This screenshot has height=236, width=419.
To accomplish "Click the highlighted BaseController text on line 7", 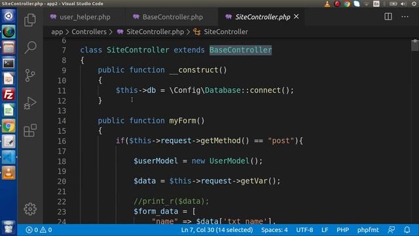I will click(x=240, y=50).
